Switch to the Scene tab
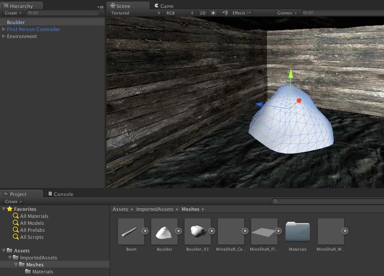384x276 pixels. tap(128, 6)
